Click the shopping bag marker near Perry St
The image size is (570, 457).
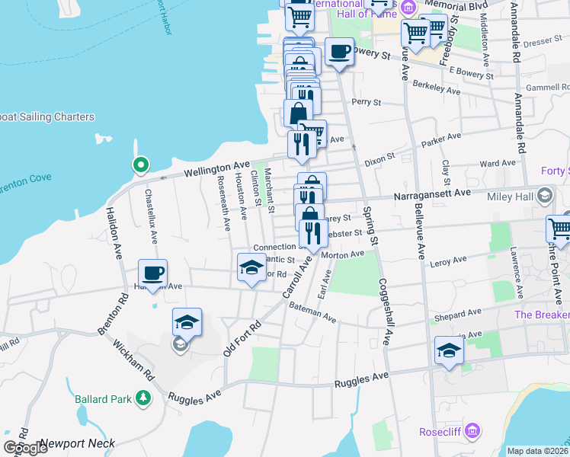pos(298,113)
